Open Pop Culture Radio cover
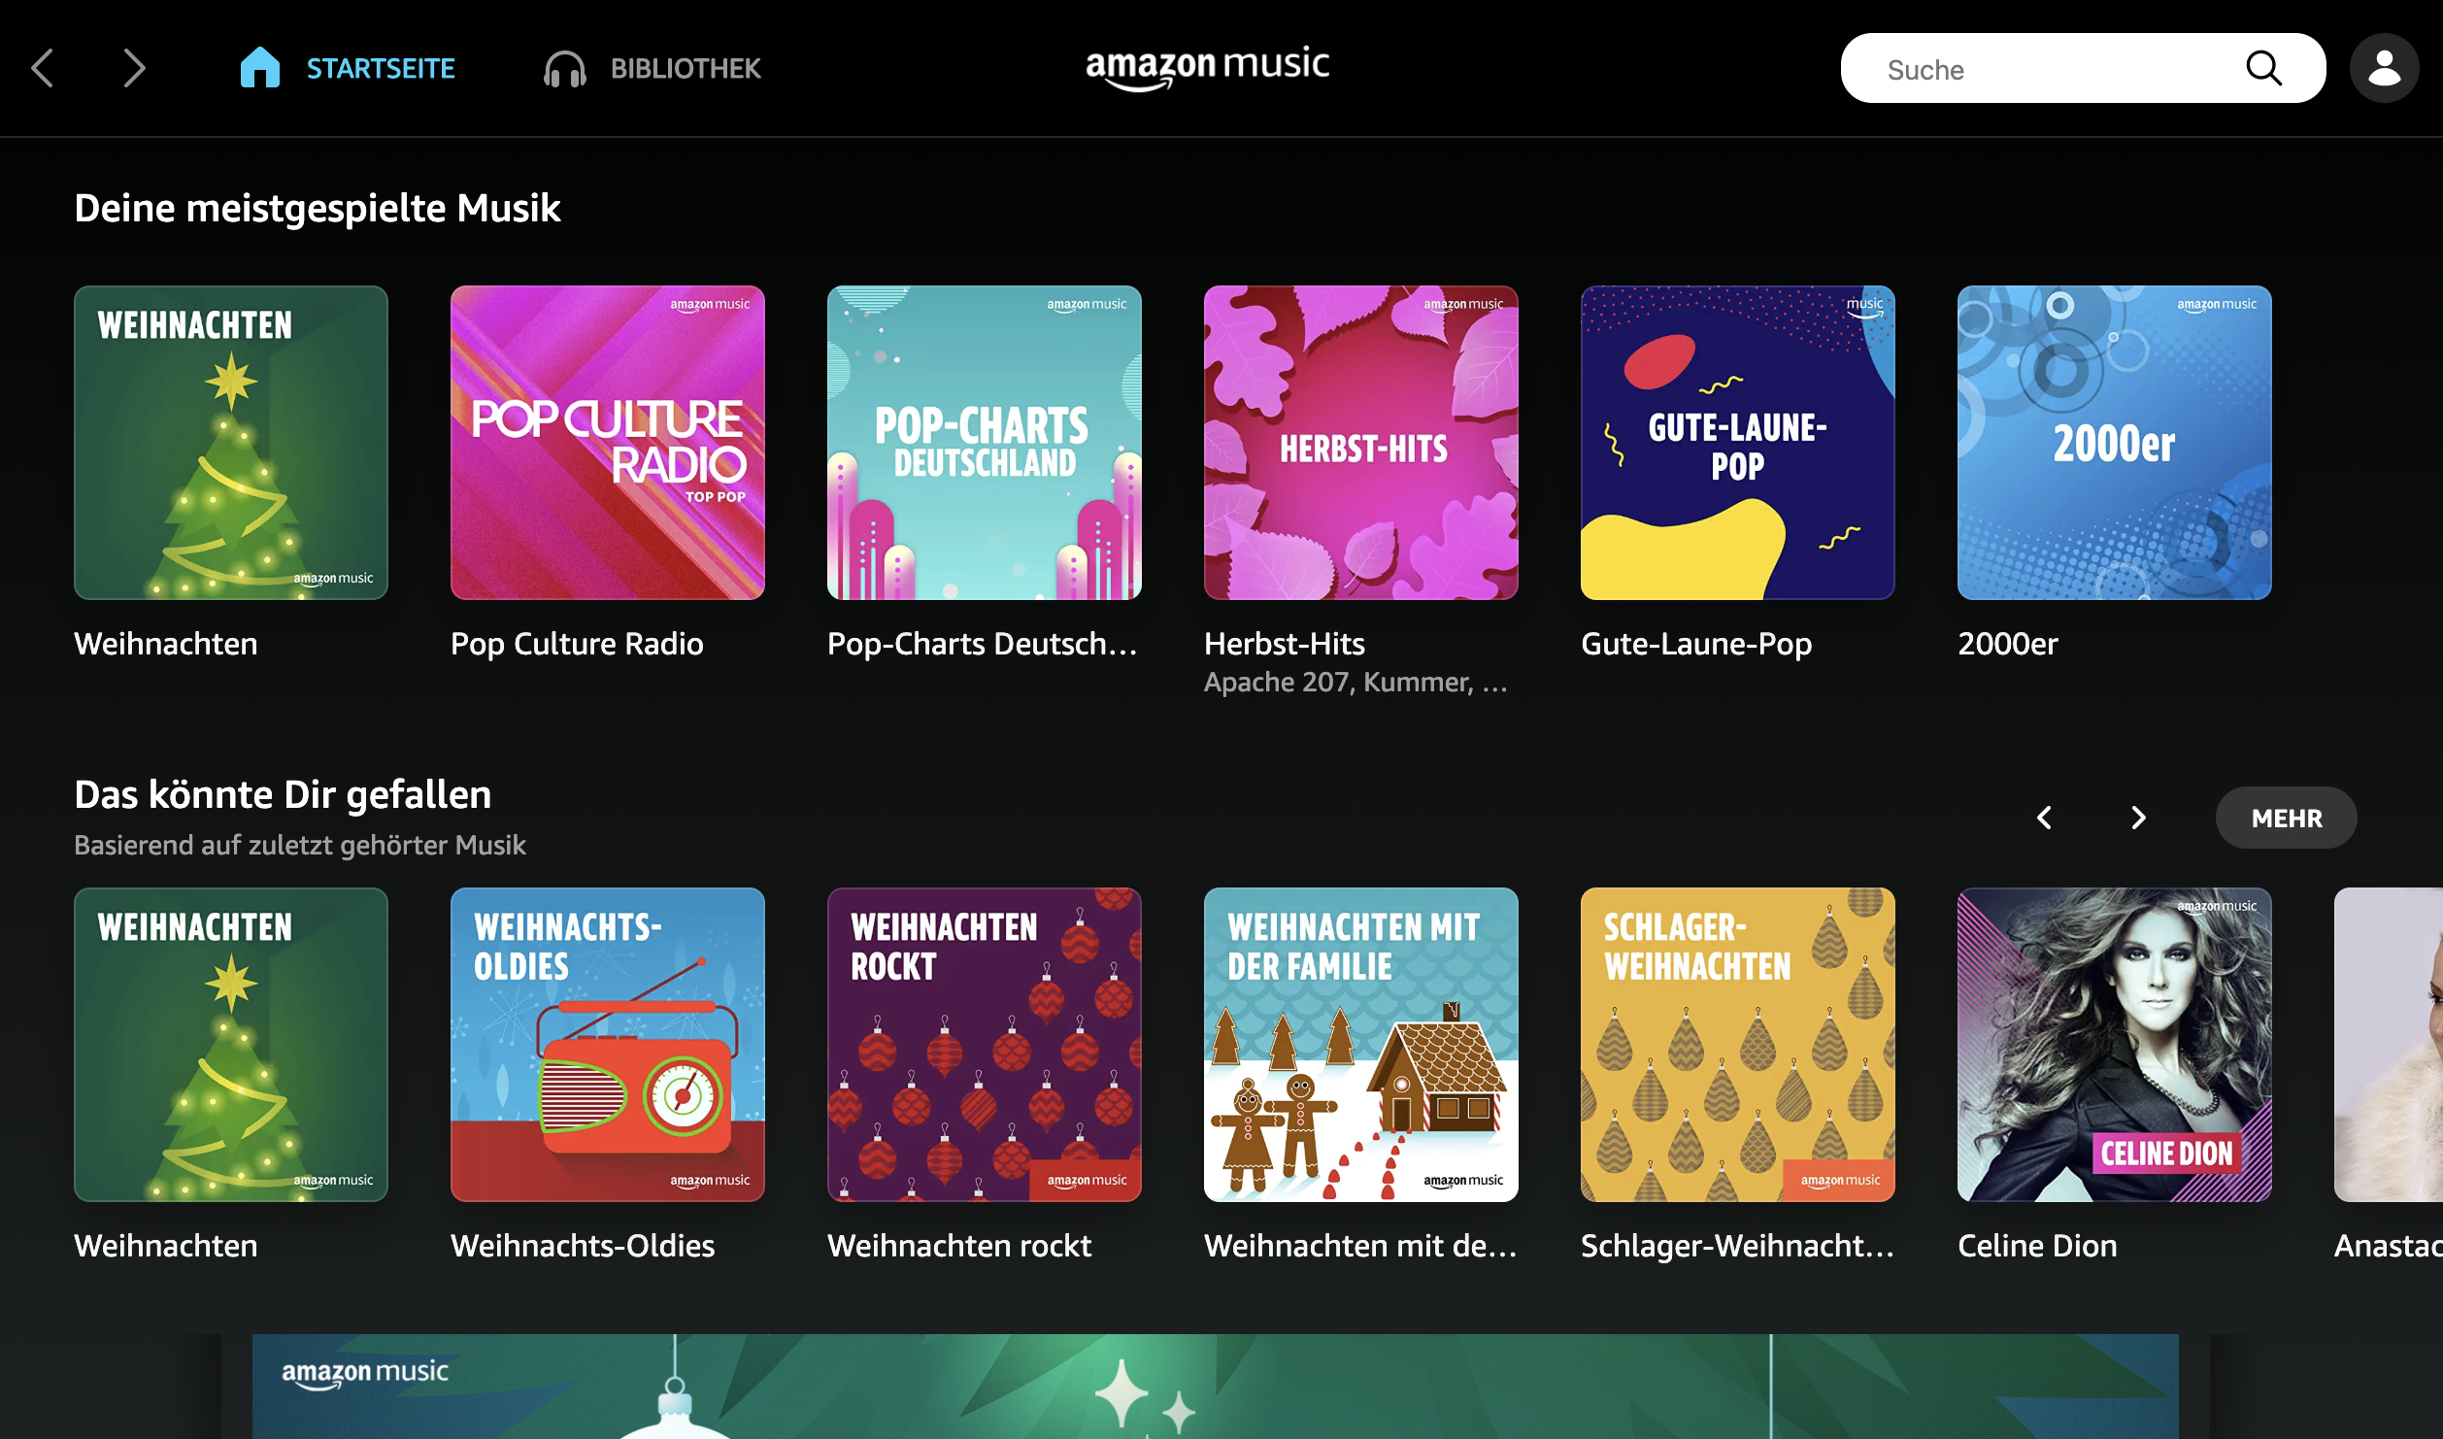This screenshot has width=2443, height=1439. tap(607, 442)
